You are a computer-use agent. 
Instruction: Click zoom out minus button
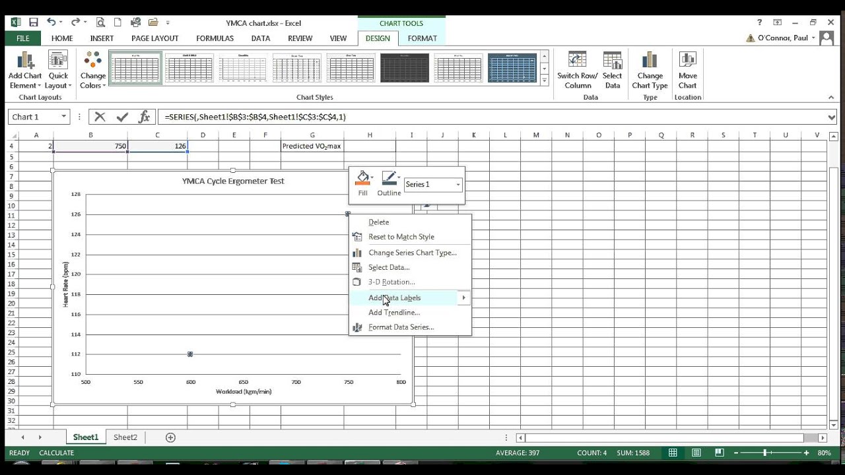pos(736,453)
